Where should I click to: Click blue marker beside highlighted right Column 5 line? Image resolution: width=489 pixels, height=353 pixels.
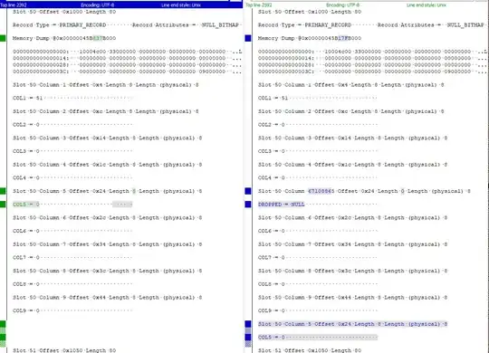248,324
